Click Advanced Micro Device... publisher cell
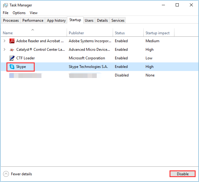The width and height of the screenshot is (199, 182). point(89,50)
